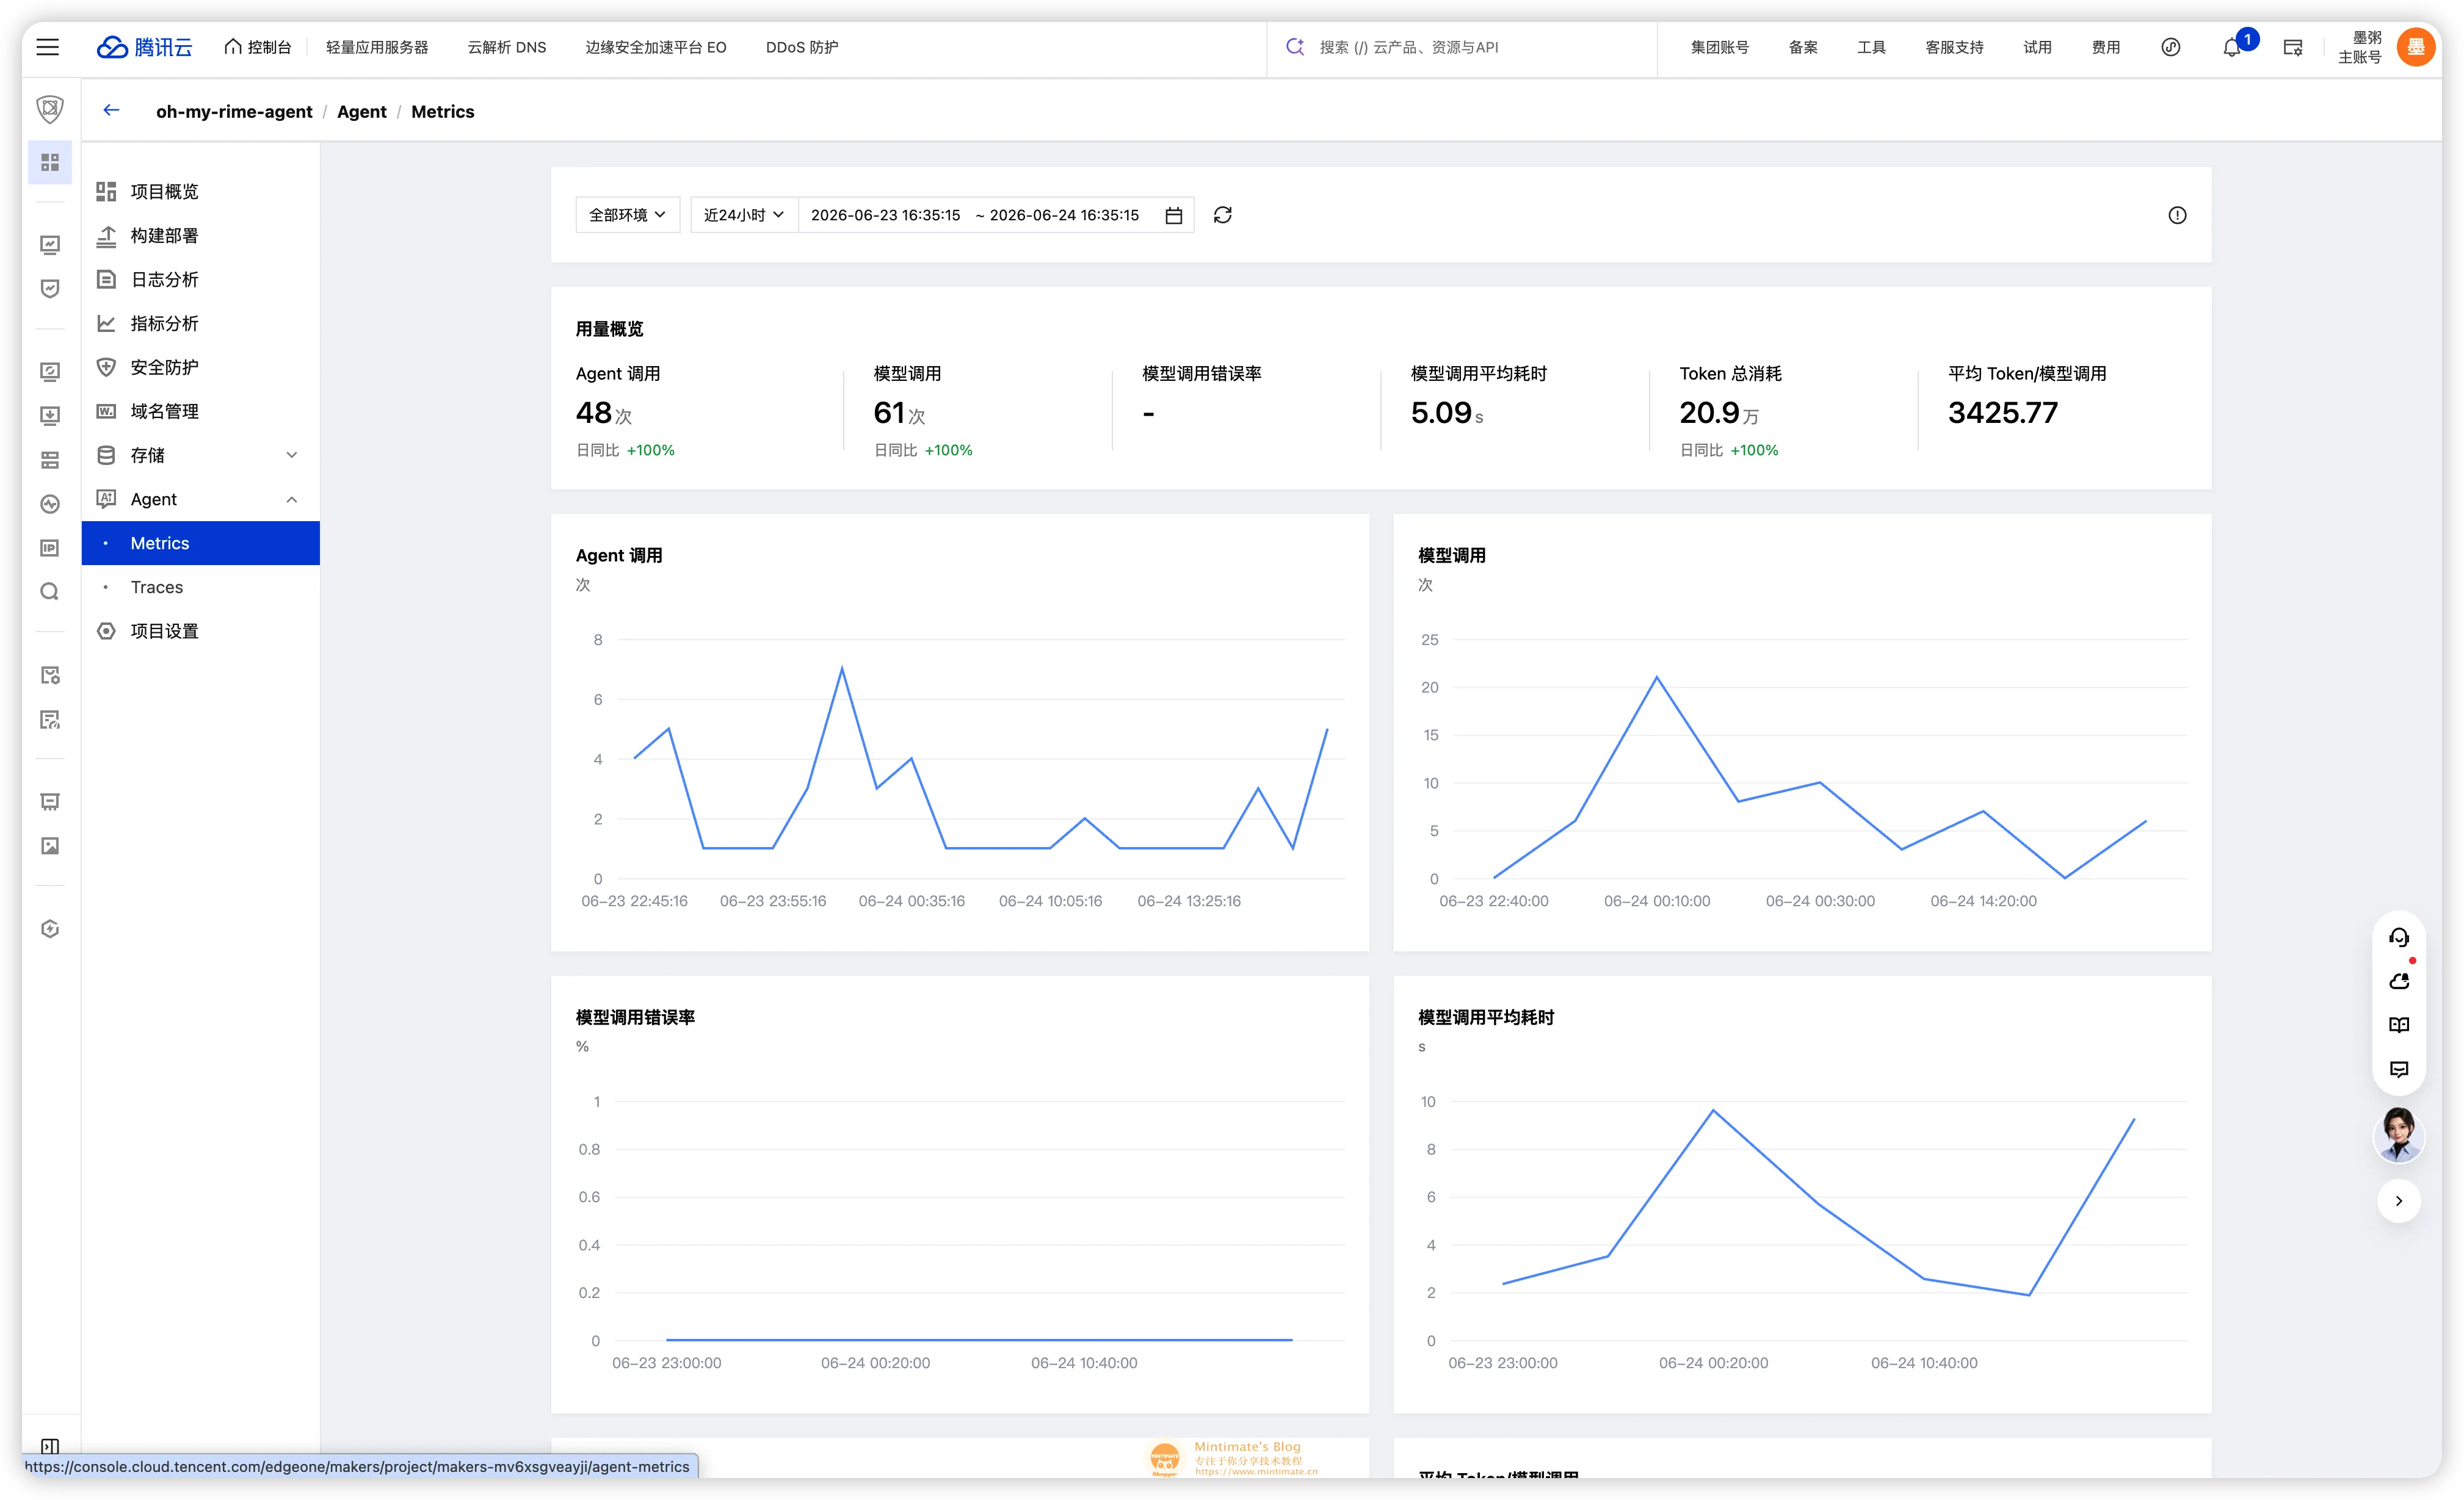Select the Metrics submenu item
The image size is (2464, 1500).
200,543
